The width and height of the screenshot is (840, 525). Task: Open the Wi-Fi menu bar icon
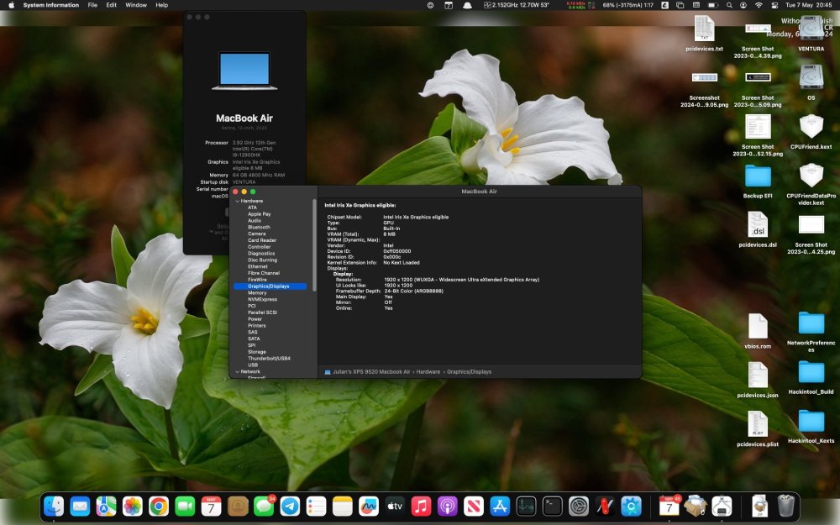759,5
